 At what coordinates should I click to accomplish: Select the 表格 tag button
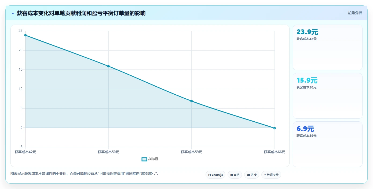(x=235, y=175)
